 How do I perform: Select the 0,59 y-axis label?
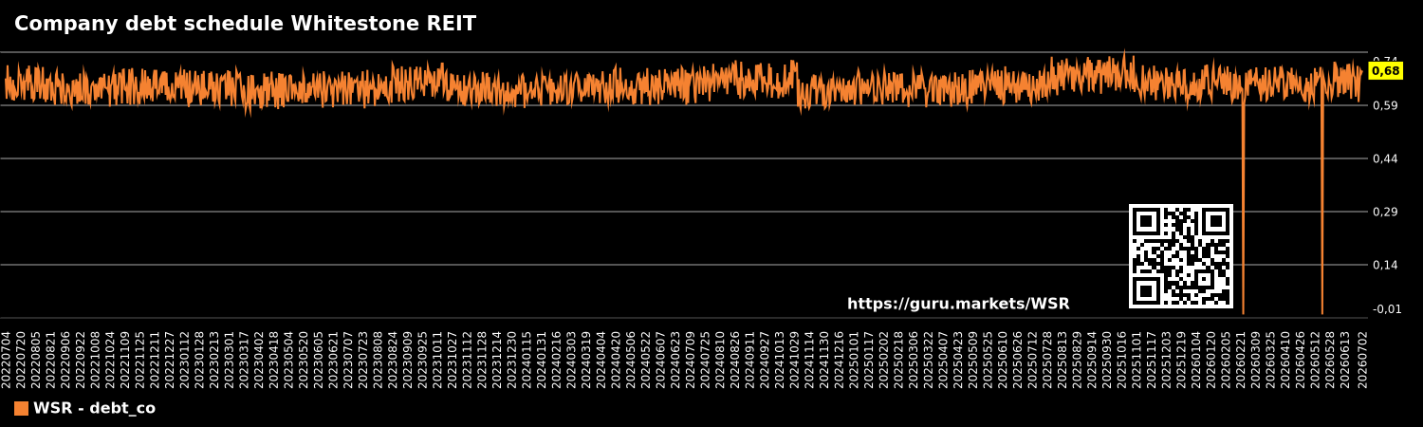pos(1385,105)
